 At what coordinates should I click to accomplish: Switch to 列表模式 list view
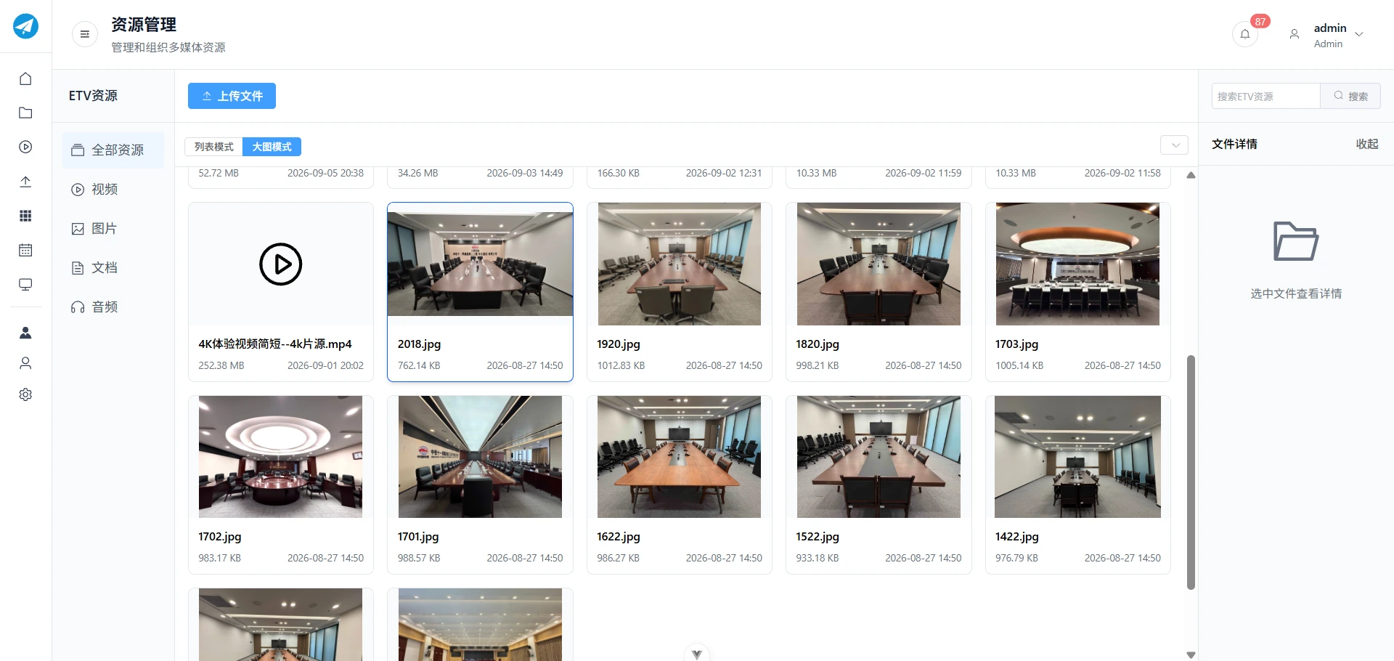[213, 147]
